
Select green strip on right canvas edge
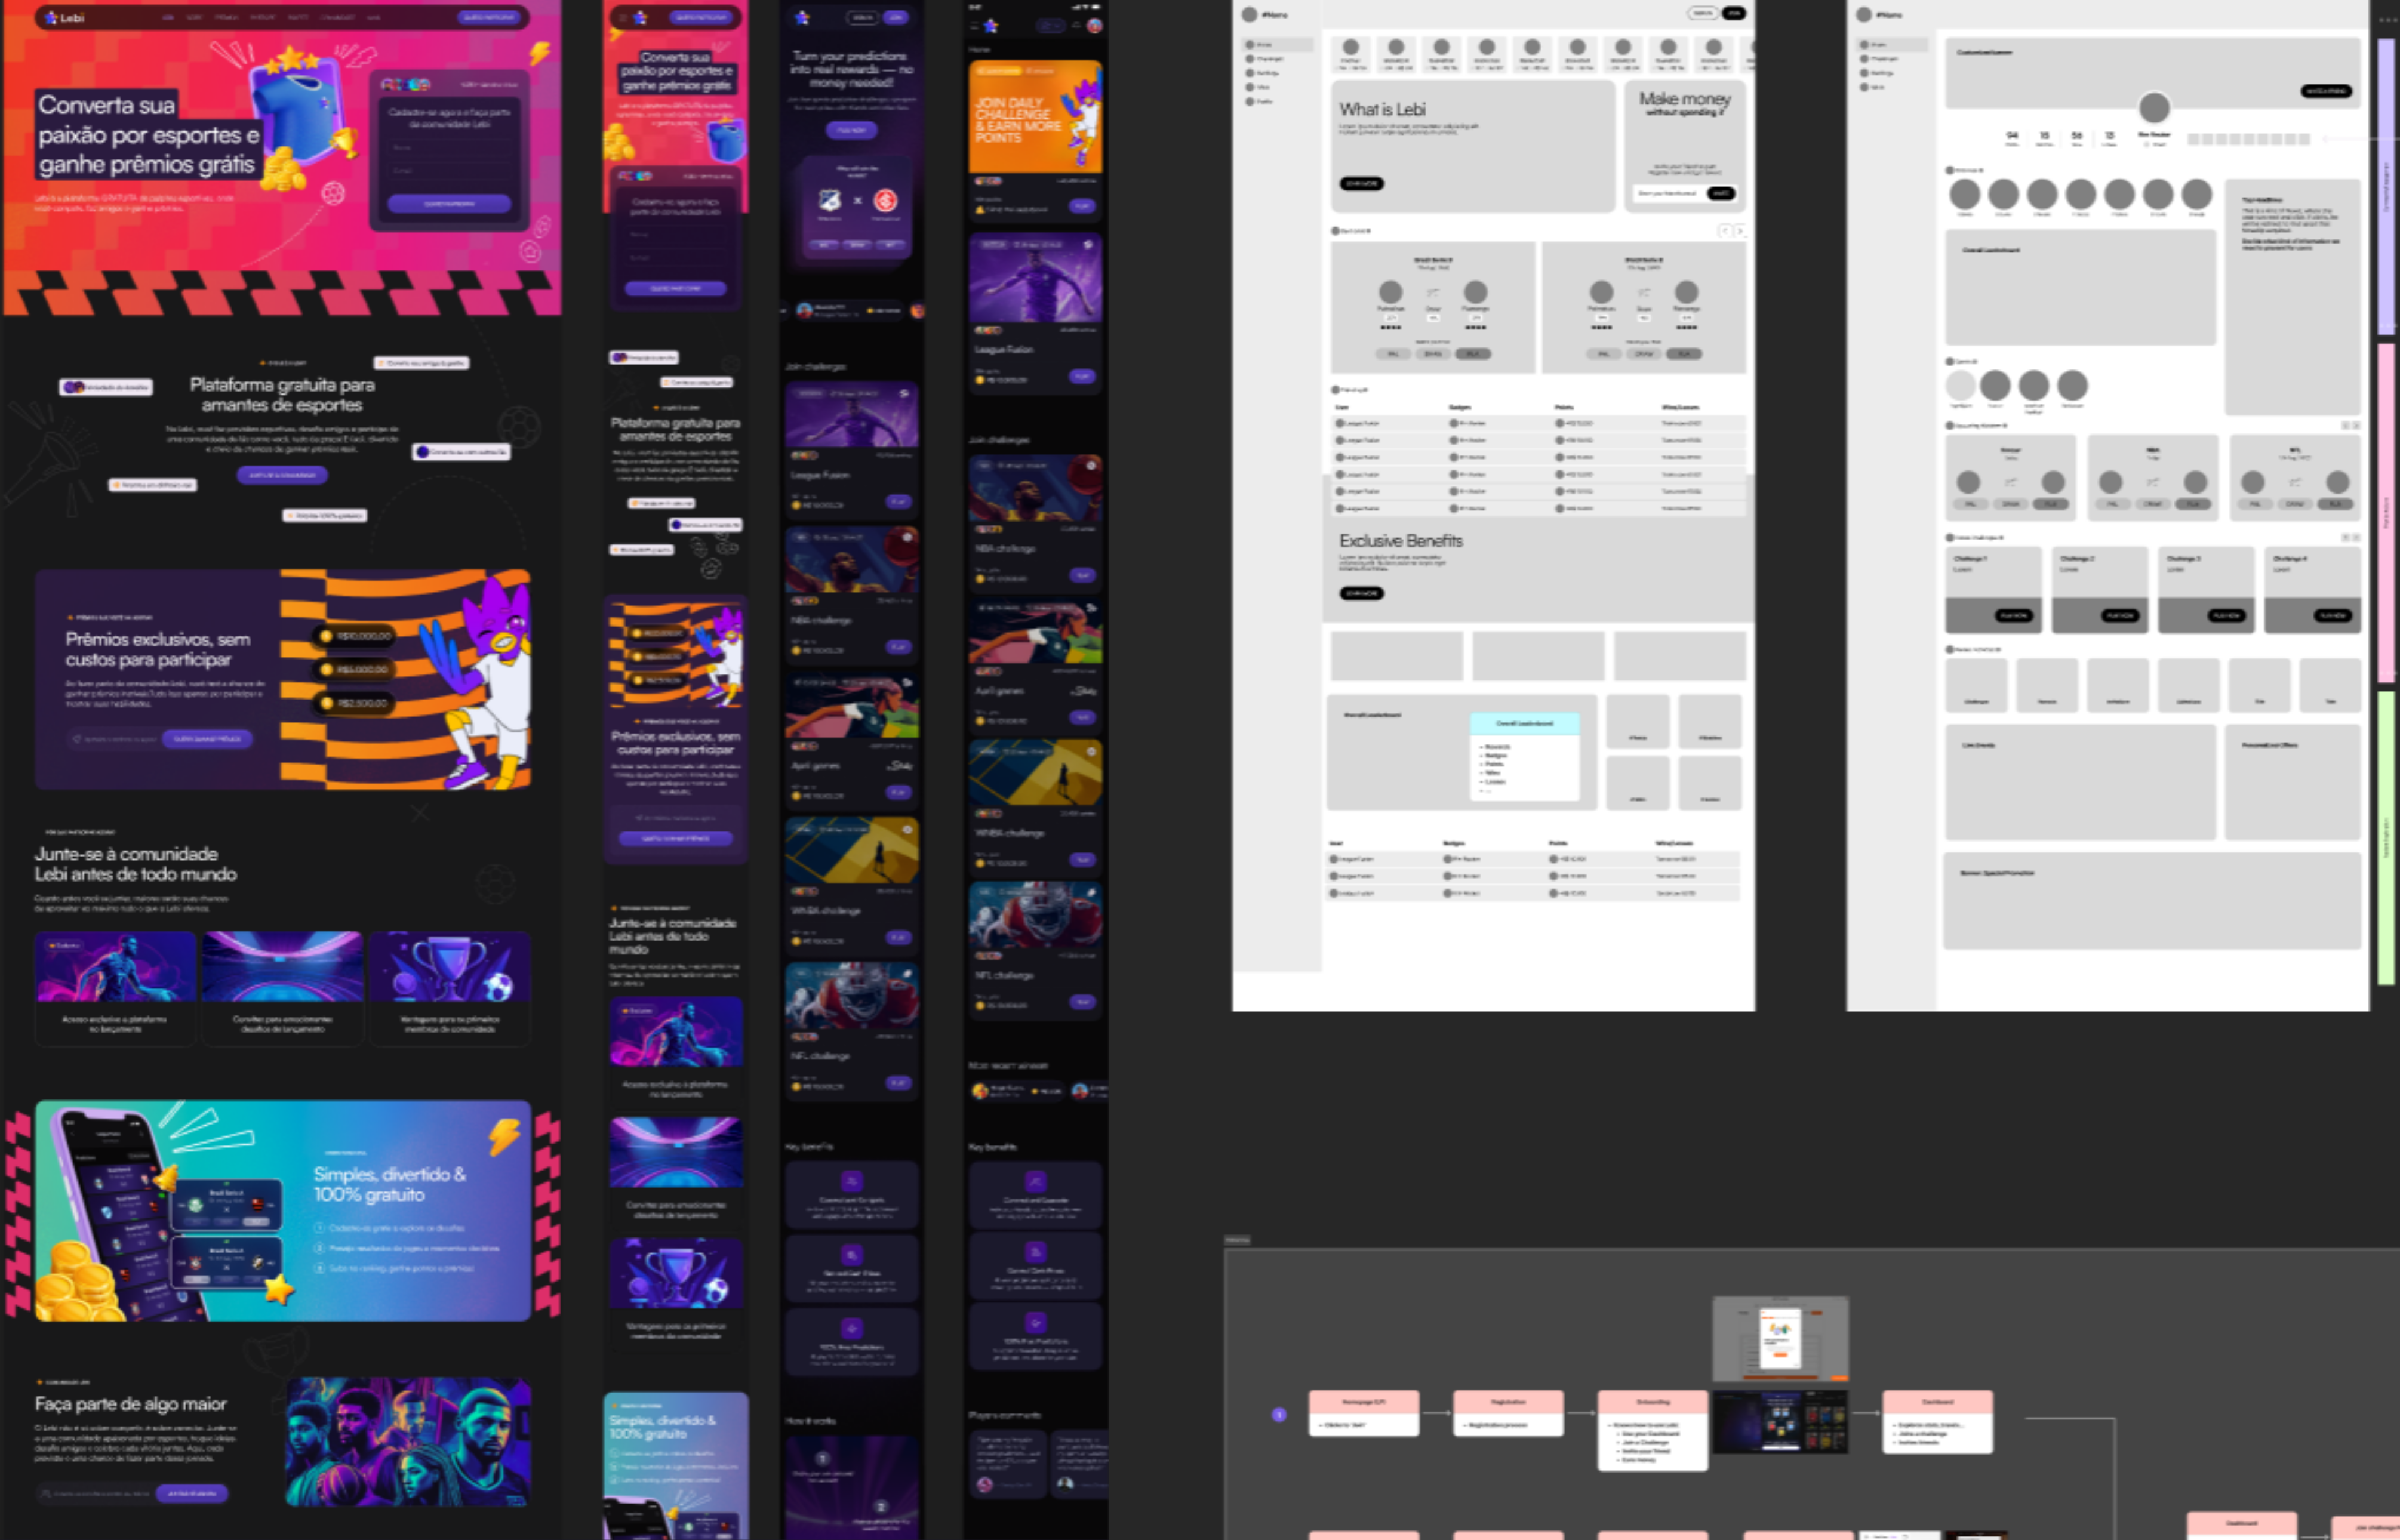click(x=2386, y=838)
